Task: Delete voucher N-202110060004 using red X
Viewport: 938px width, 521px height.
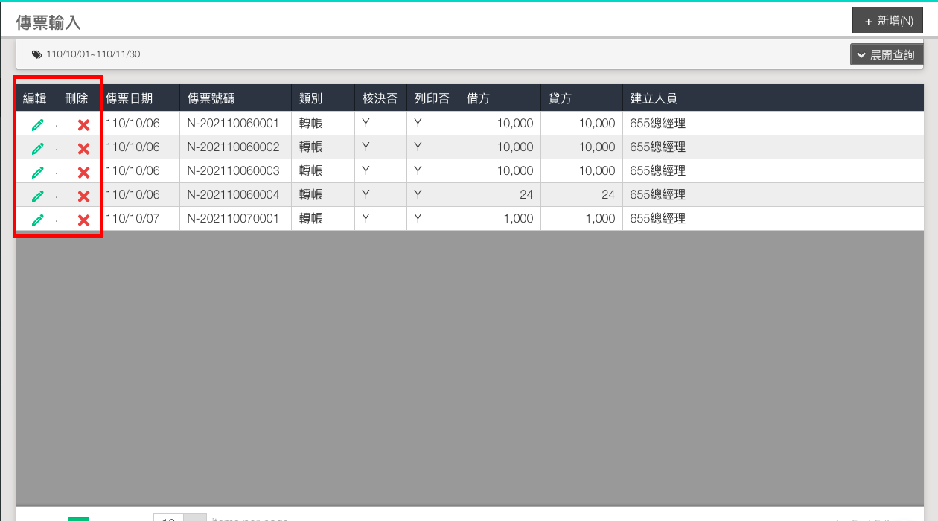Action: [x=83, y=196]
